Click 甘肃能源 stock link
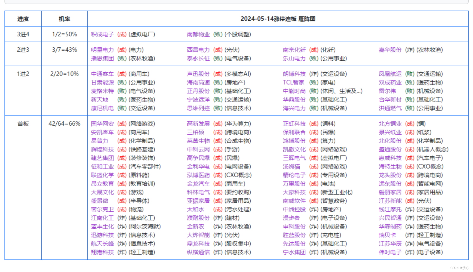Image resolution: width=473 pixels, height=272 pixels. (102, 82)
